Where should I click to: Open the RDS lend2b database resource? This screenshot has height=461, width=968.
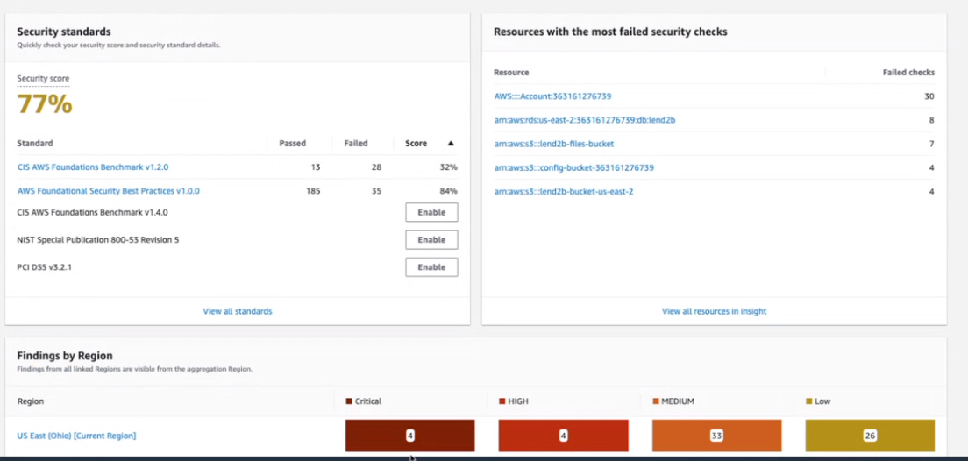(584, 120)
